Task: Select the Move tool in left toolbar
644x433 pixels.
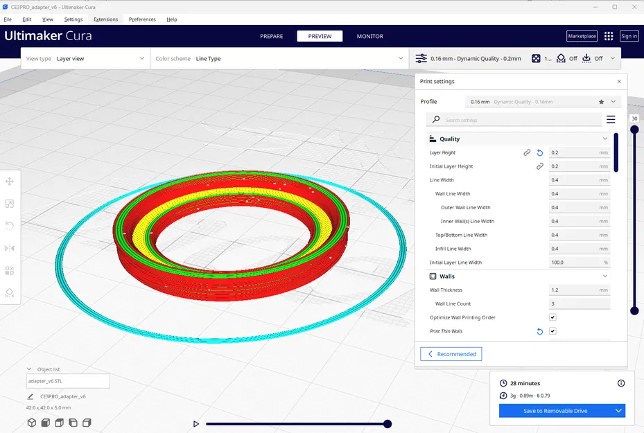Action: coord(10,182)
